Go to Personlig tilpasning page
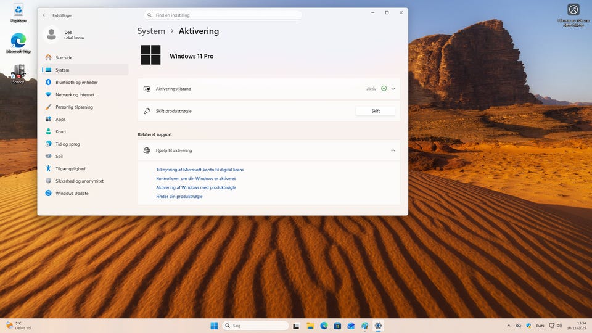 pyautogui.click(x=74, y=107)
